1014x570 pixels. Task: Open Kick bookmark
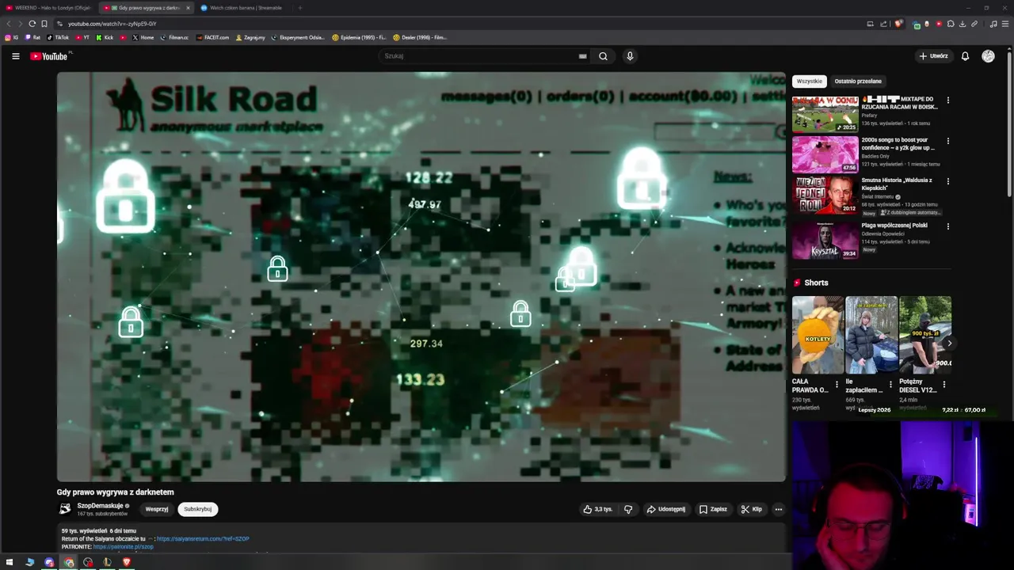click(x=105, y=37)
